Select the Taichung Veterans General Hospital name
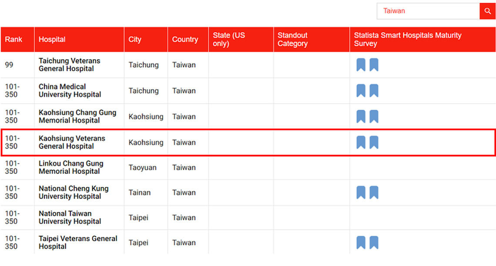This screenshot has width=496, height=266. pos(69,64)
